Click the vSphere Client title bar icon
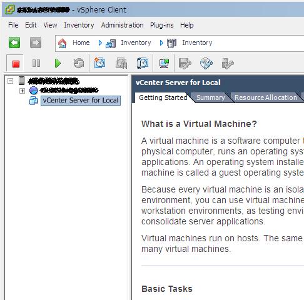This screenshot has width=304, height=300. pyautogui.click(x=10, y=9)
